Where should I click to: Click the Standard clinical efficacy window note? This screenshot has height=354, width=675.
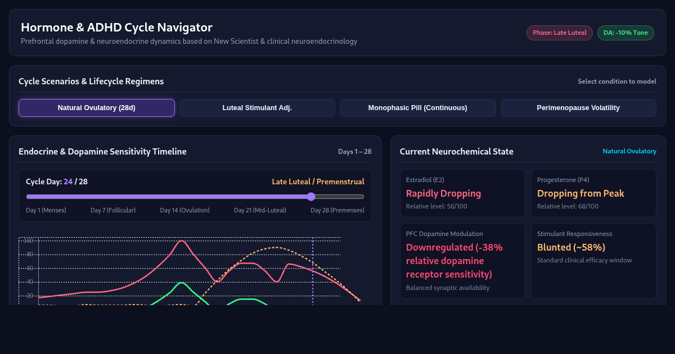(584, 260)
